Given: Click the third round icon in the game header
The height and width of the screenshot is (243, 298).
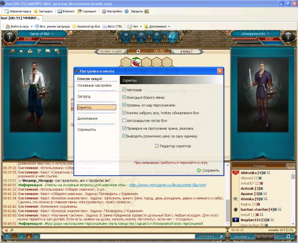Looking at the screenshot, I should pyautogui.click(x=156, y=37).
